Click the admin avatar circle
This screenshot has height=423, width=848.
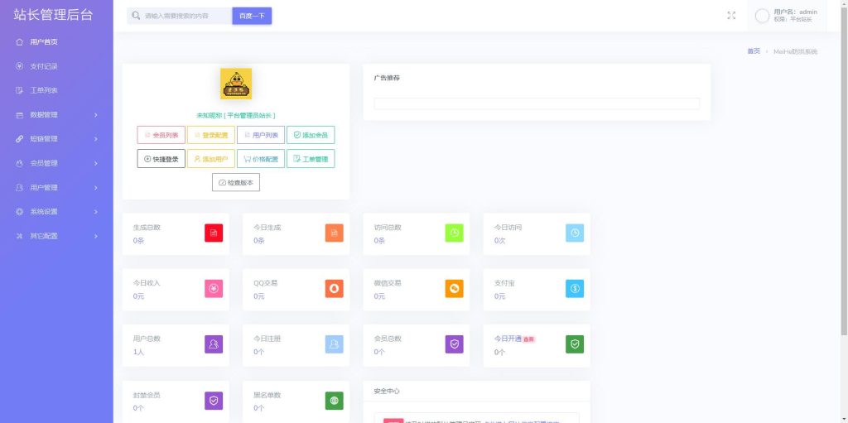762,17
